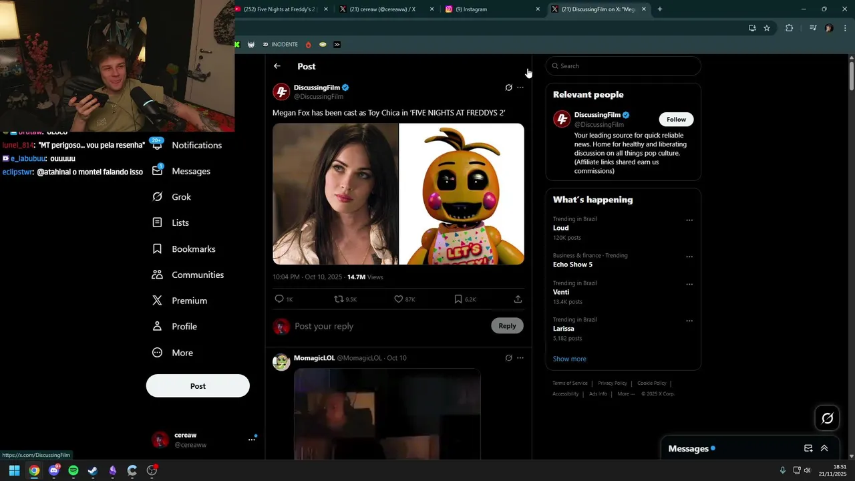Like the post with 87K heart

[398, 299]
